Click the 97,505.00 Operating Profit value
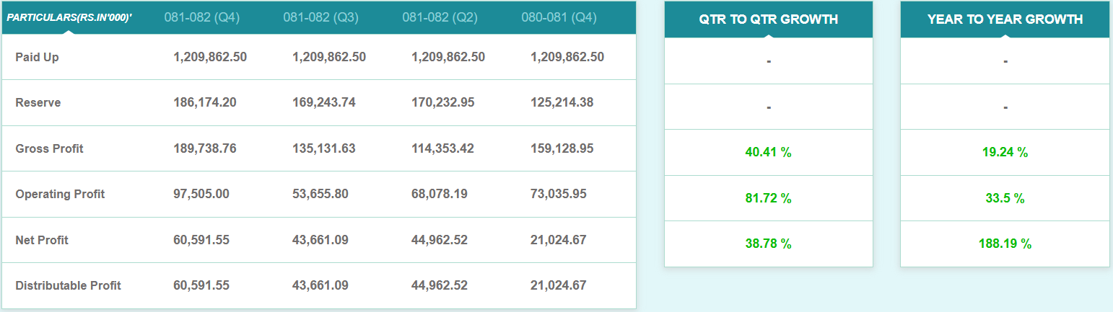The width and height of the screenshot is (1113, 312). 201,194
